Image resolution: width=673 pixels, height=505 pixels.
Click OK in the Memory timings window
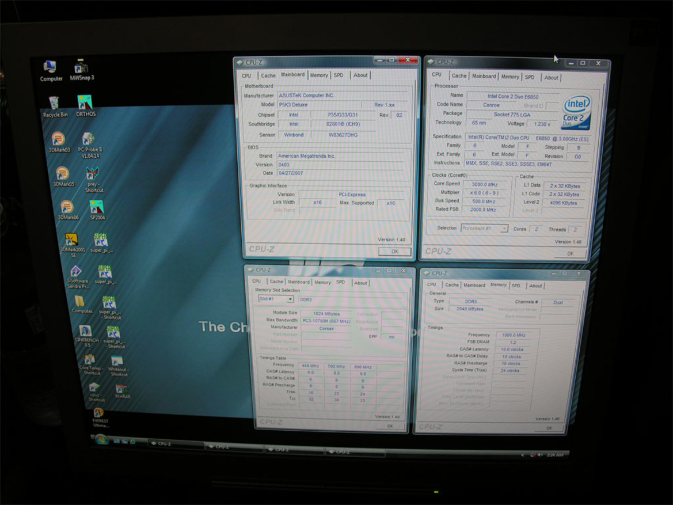tap(549, 428)
